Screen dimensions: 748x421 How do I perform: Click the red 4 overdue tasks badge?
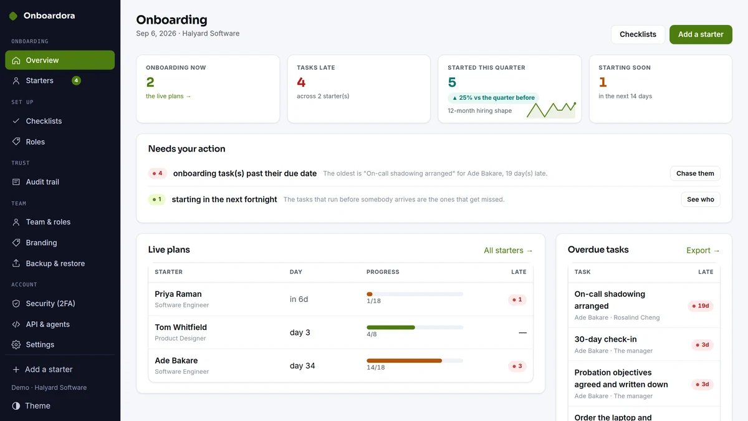click(157, 173)
